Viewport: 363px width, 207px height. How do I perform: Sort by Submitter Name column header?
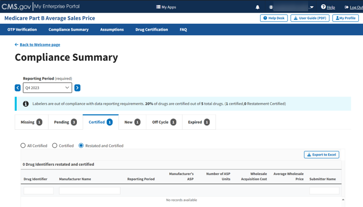pos(323,179)
